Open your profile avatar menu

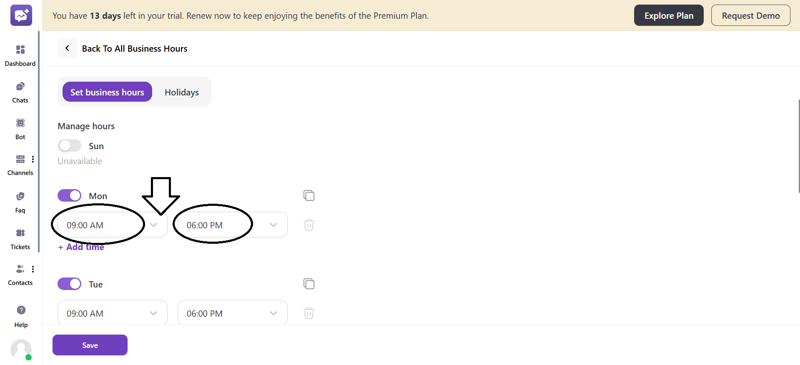(21, 350)
